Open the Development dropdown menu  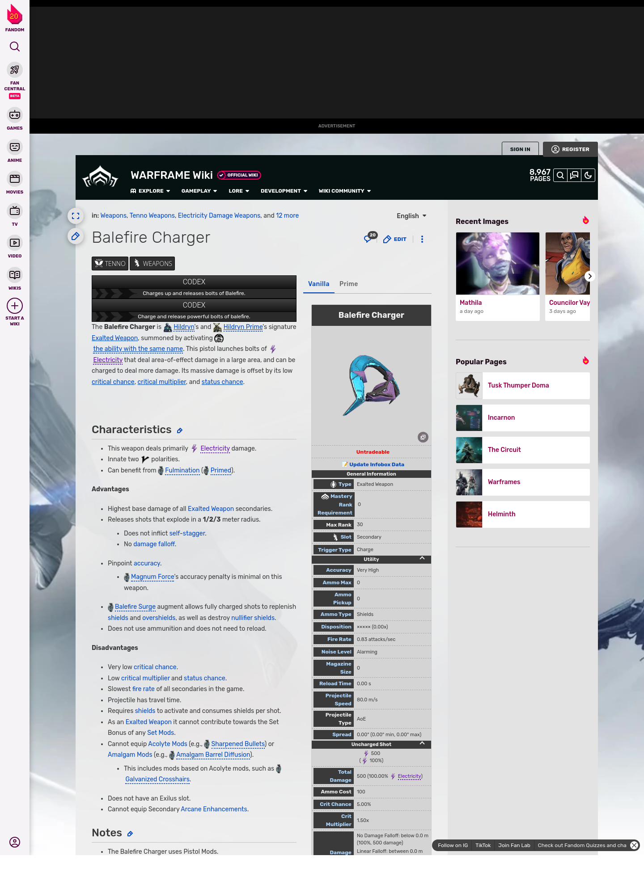284,191
